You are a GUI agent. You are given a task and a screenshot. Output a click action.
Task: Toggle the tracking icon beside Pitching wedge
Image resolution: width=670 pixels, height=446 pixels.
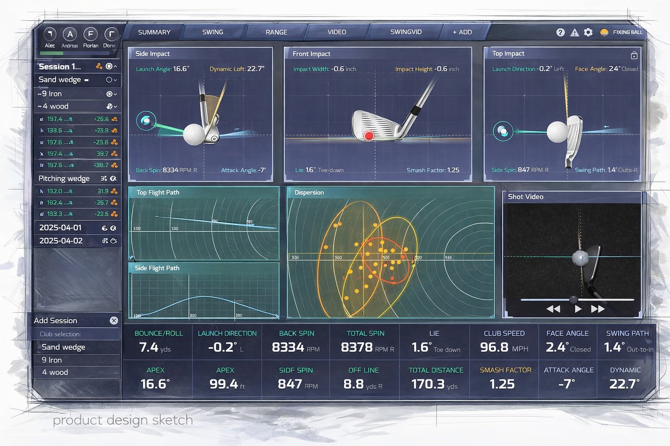[x=104, y=179]
